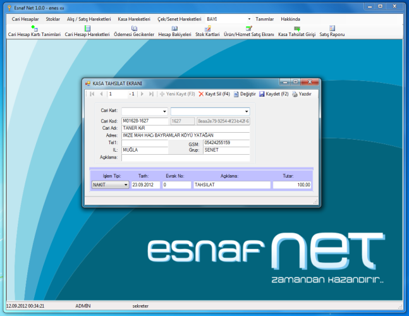This screenshot has width=409, height=316.
Task: Click GSM field 05424255159
Action: (x=226, y=143)
